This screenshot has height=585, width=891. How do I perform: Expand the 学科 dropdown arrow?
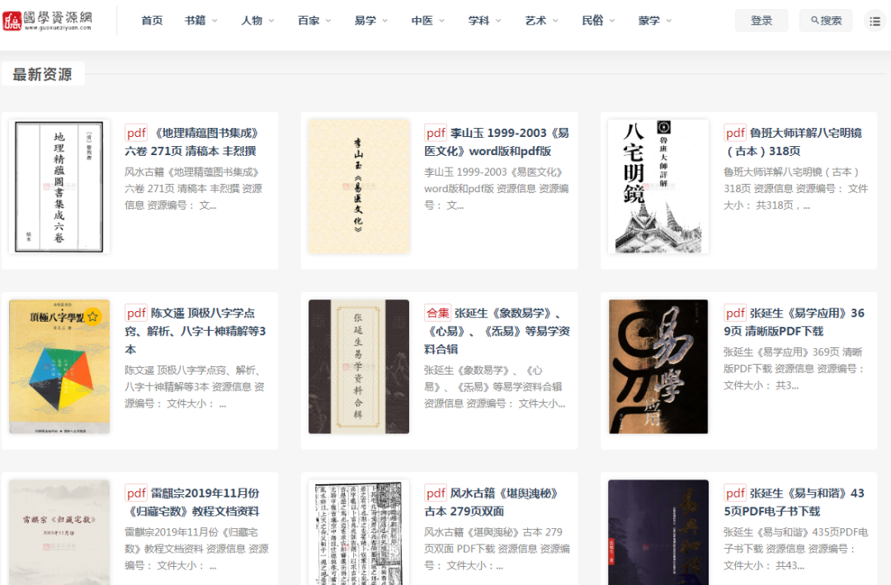click(x=498, y=21)
